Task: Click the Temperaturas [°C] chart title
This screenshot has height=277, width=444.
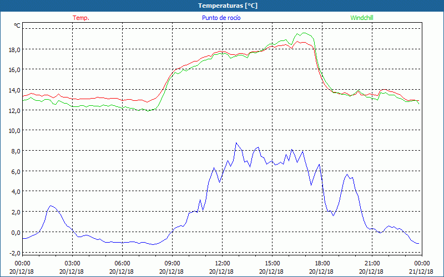Action: [x=228, y=6]
